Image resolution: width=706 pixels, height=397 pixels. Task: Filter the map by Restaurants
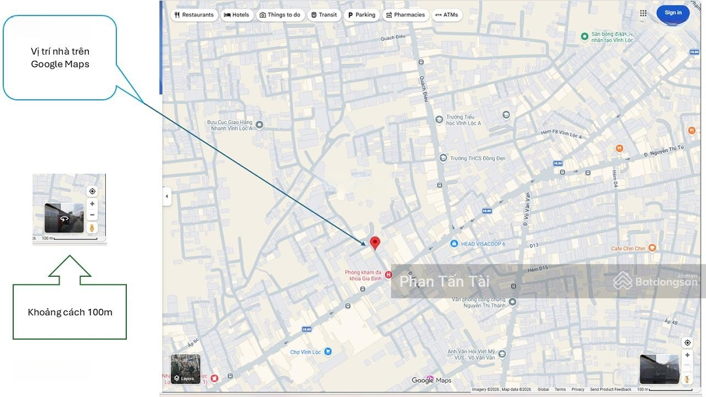point(194,15)
